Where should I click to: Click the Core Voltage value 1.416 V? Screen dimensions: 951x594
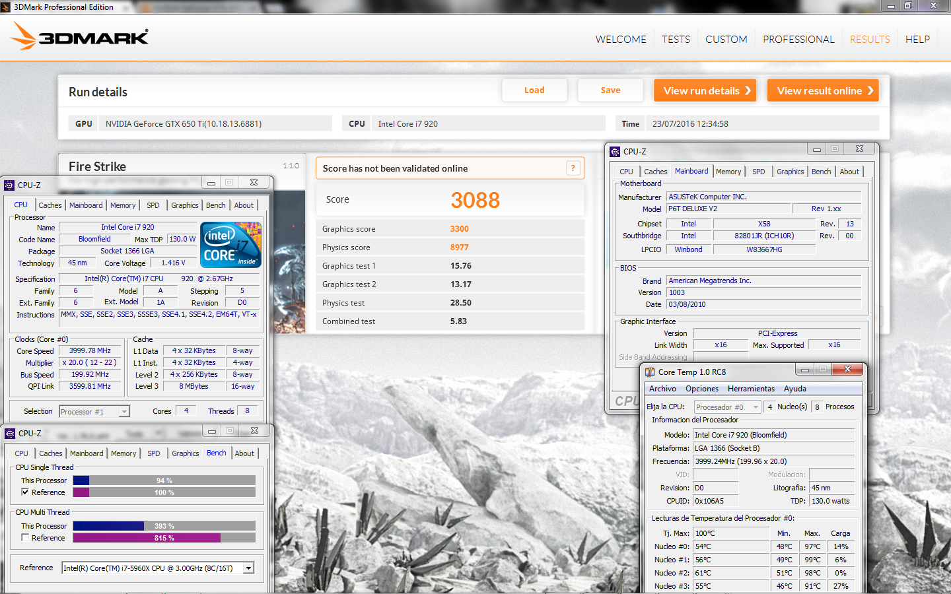pos(174,263)
